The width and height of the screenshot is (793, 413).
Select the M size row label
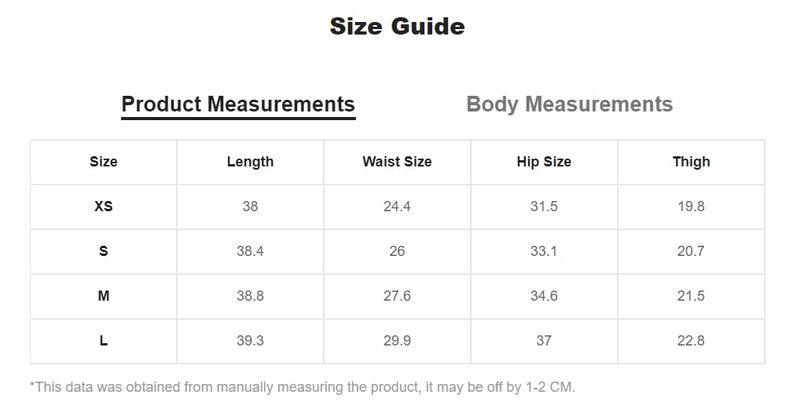[103, 296]
